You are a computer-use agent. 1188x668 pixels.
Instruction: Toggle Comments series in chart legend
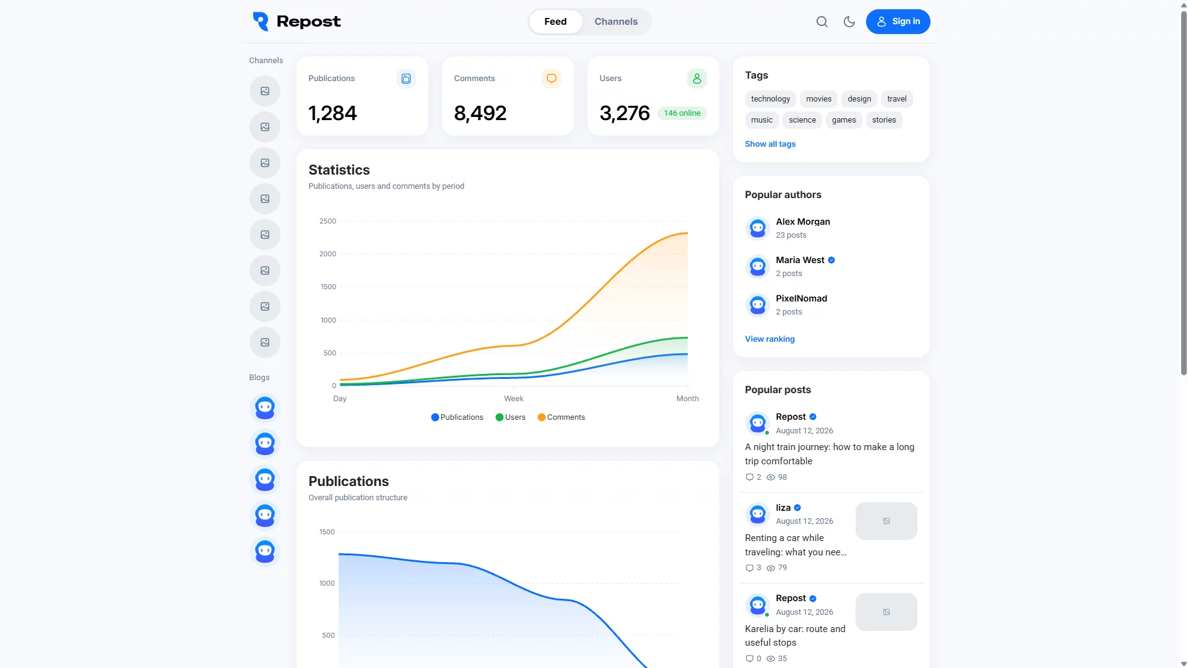click(561, 417)
